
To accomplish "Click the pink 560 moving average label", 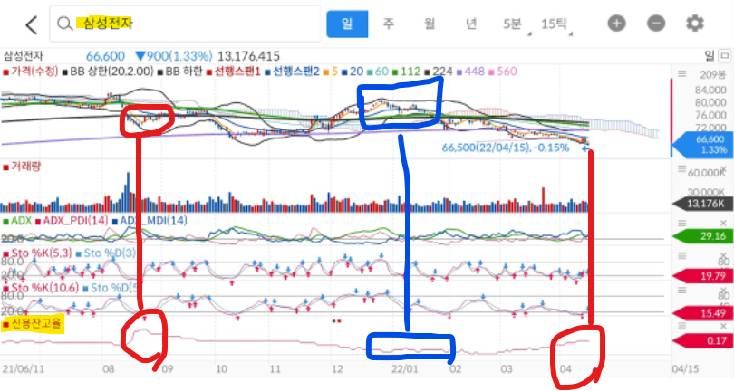I will [507, 72].
